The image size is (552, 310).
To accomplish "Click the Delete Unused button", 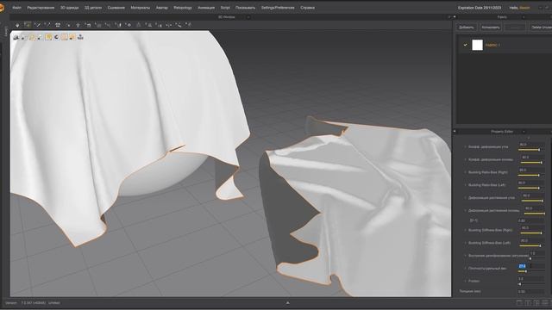I will click(x=541, y=27).
